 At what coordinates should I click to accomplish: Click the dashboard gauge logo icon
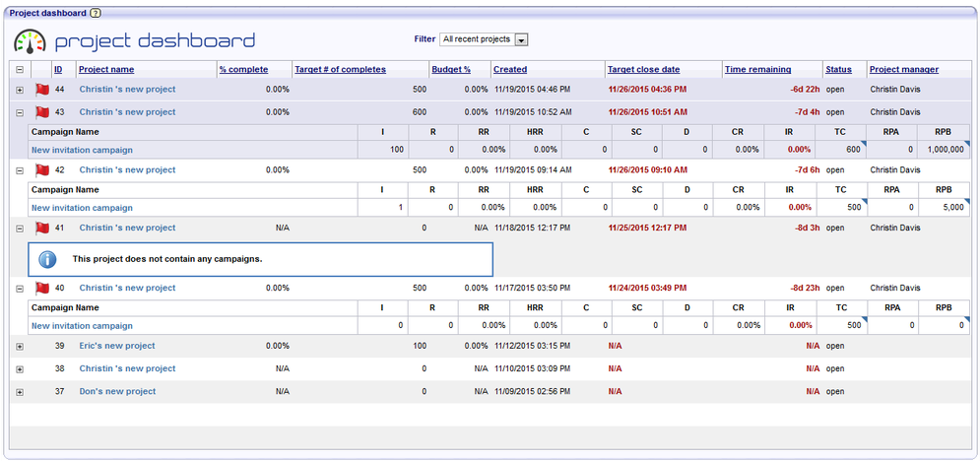(30, 40)
